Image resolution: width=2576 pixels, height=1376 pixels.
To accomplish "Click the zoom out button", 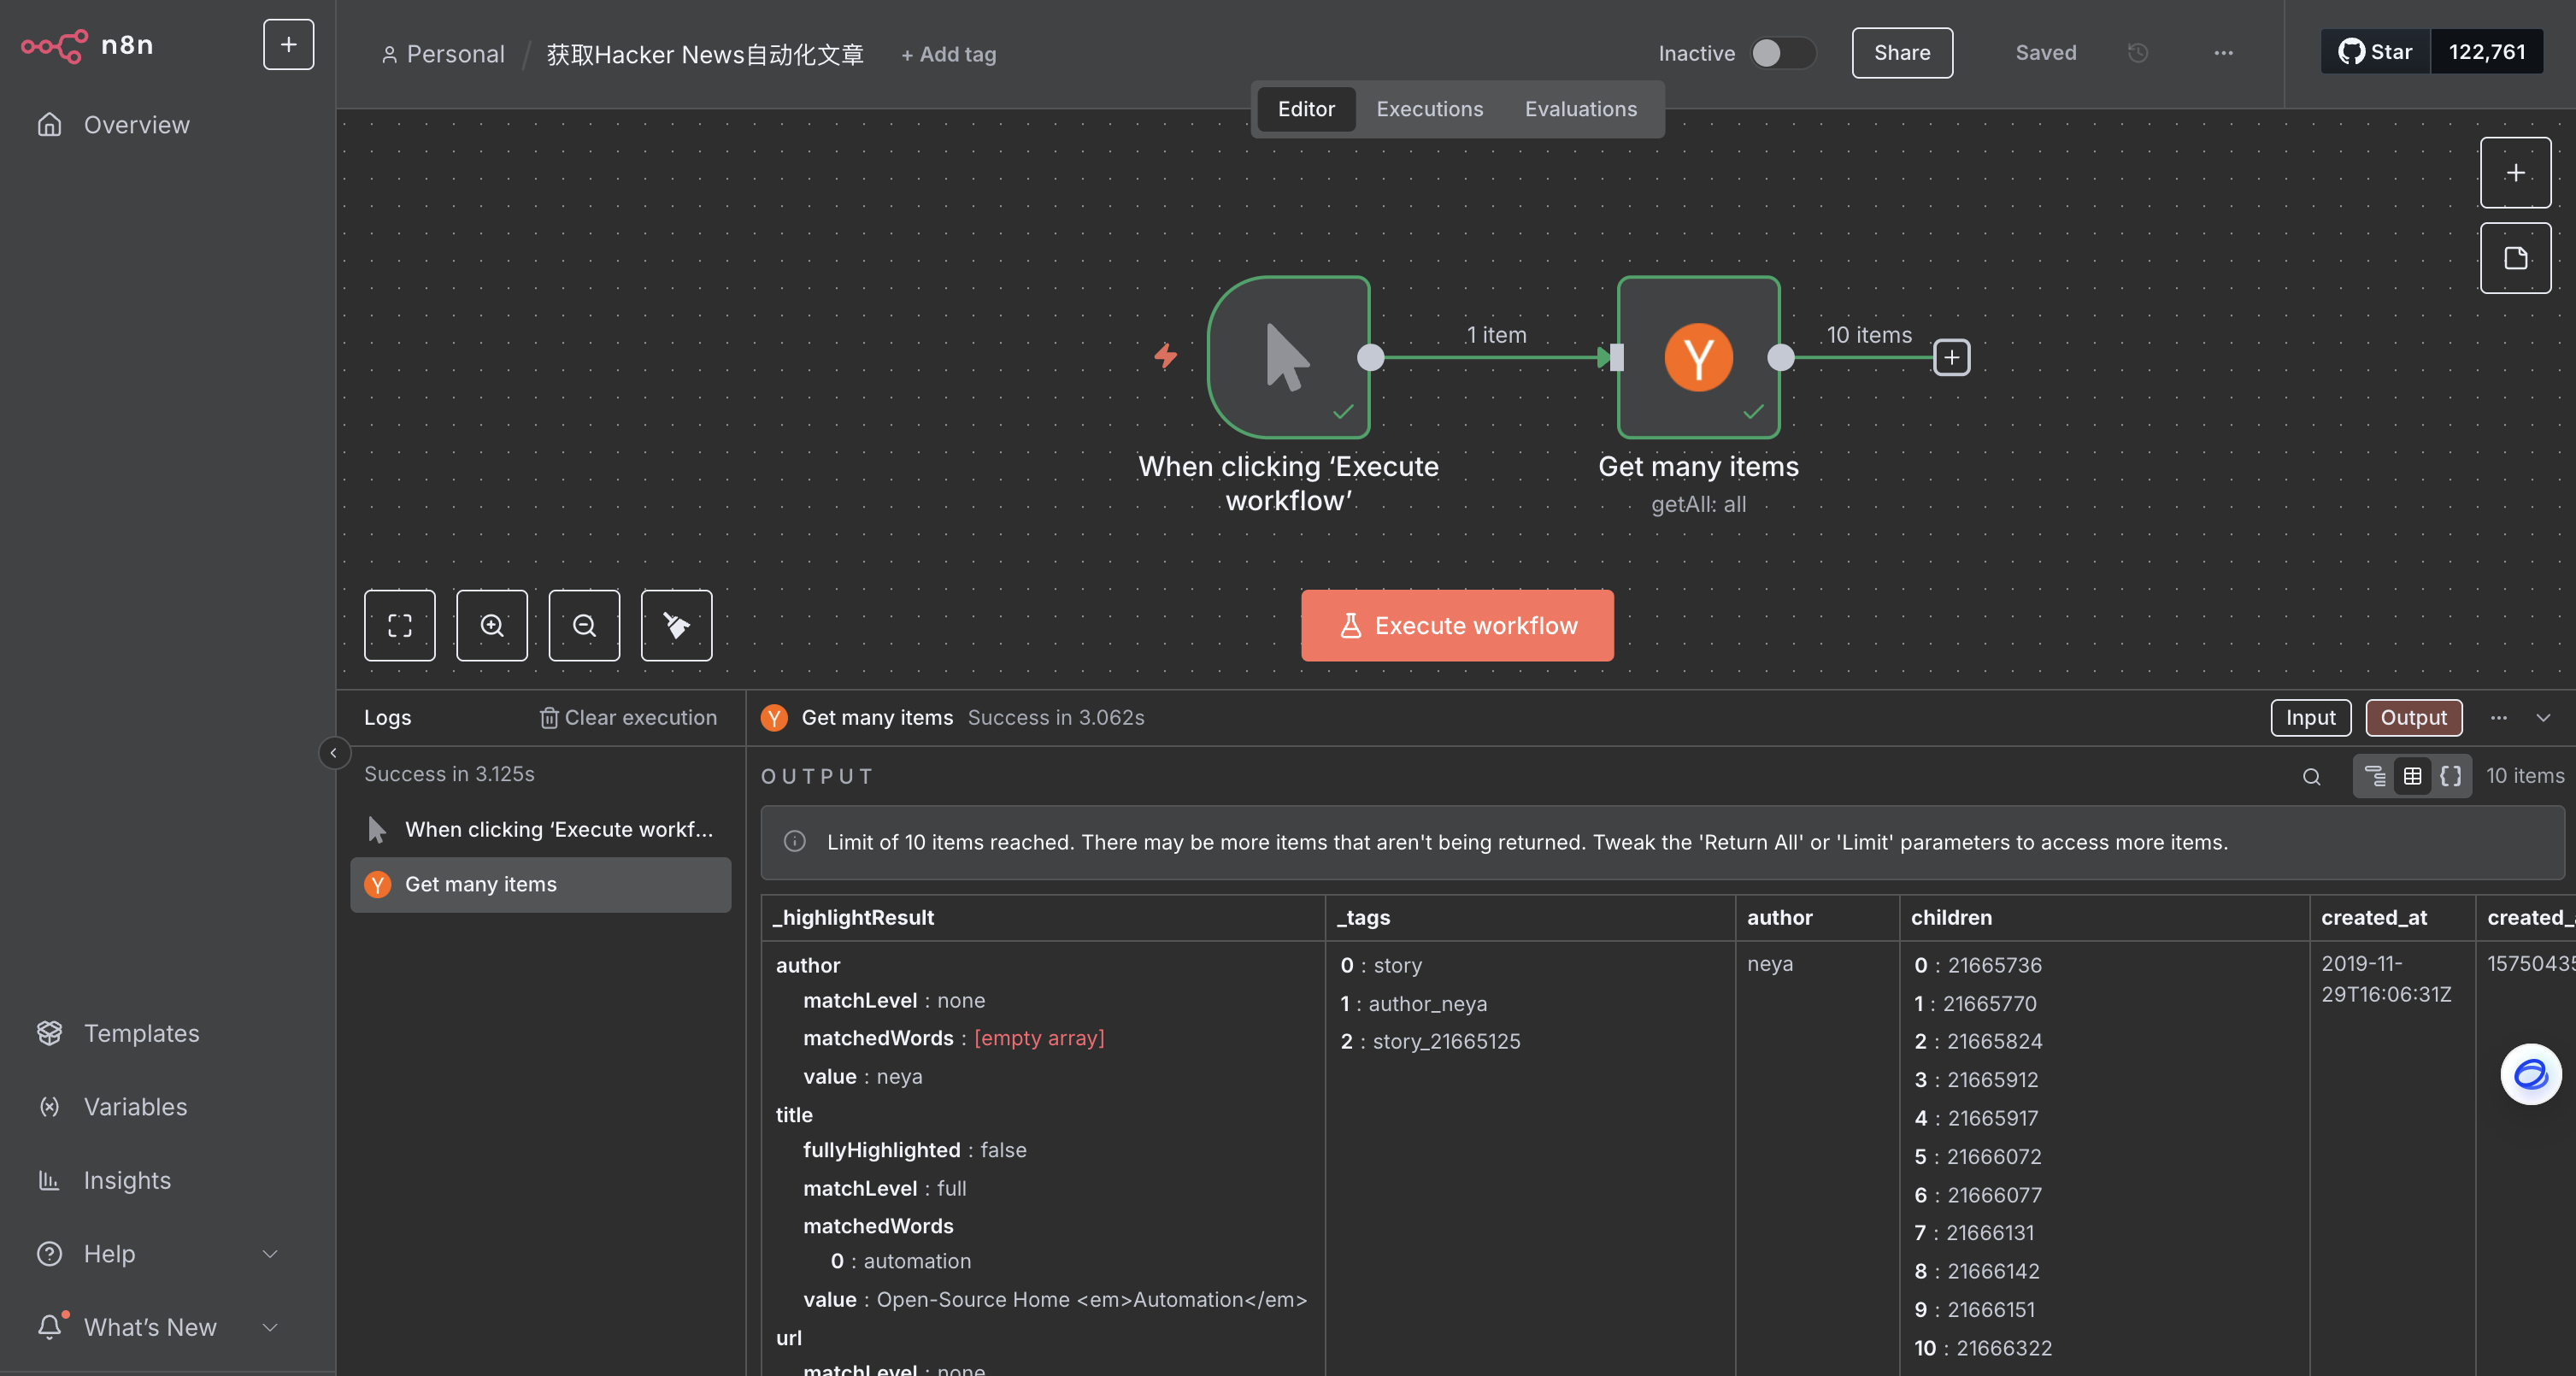I will [584, 626].
